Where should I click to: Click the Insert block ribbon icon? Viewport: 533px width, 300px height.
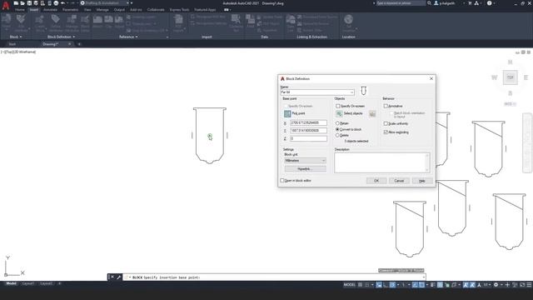[x=6, y=21]
